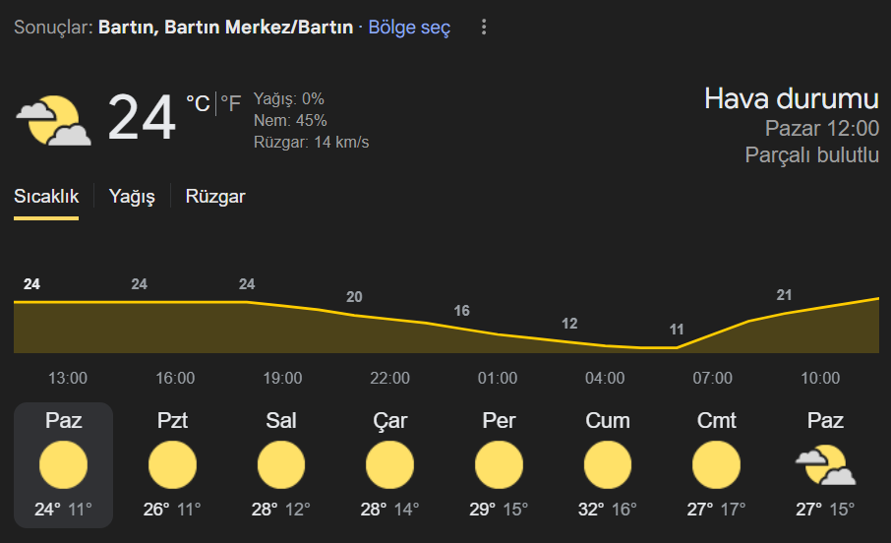
Task: Select Pzt sunny forecast icon
Action: click(x=172, y=465)
